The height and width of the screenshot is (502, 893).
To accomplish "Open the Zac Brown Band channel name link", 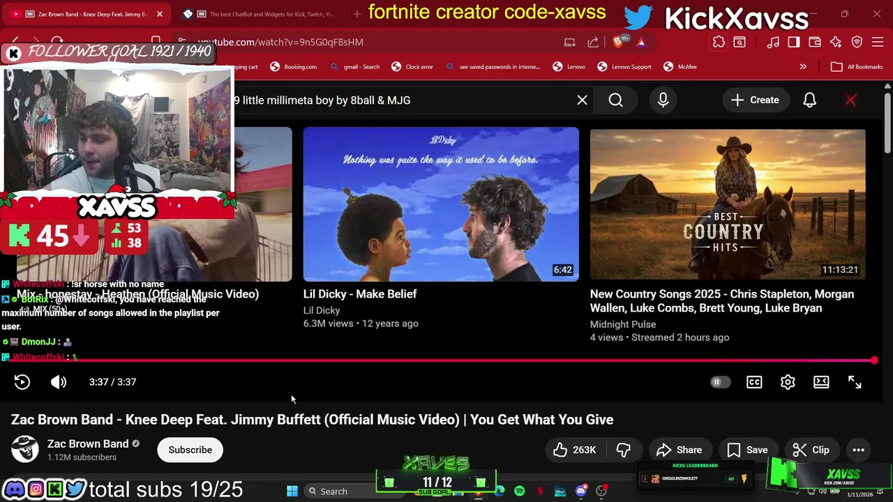I will [x=88, y=443].
